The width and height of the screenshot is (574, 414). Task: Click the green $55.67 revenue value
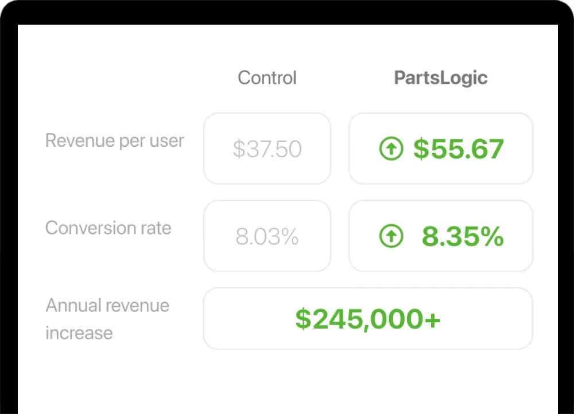[458, 149]
